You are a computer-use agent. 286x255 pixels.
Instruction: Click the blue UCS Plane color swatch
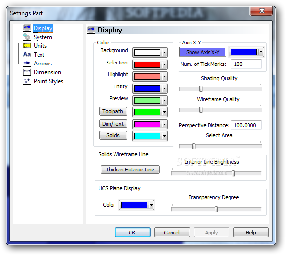coord(134,205)
